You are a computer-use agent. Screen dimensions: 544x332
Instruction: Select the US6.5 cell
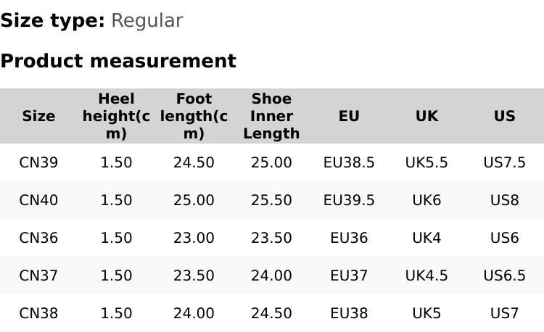click(x=504, y=275)
